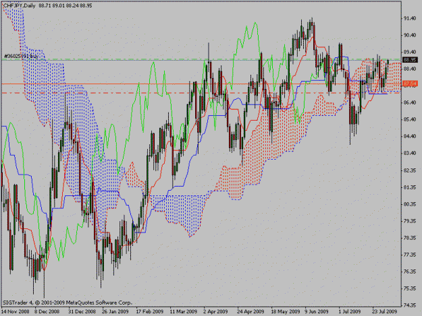Click the 14 Nov 2008 date label
Image resolution: width=422 pixels, height=316 pixels.
15,312
